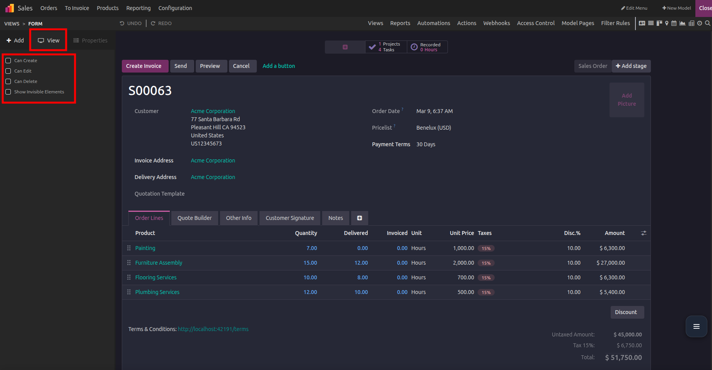This screenshot has height=370, width=712.
Task: Switch to the Kanban view icon
Action: (659, 23)
